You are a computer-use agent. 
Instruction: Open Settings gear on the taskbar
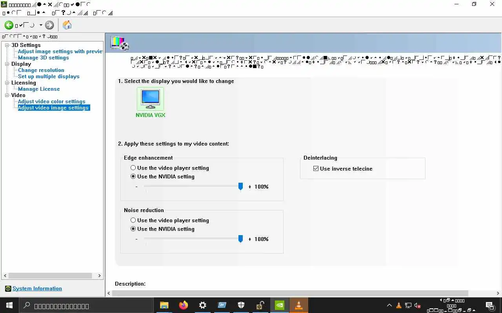202,305
